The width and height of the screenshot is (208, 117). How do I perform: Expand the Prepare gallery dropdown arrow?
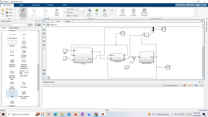[65, 13]
